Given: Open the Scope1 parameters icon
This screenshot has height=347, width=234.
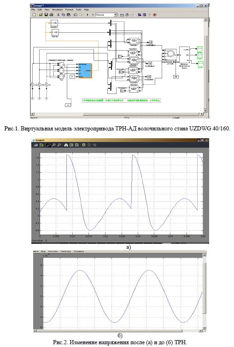Looking at the screenshot, I should (41, 145).
